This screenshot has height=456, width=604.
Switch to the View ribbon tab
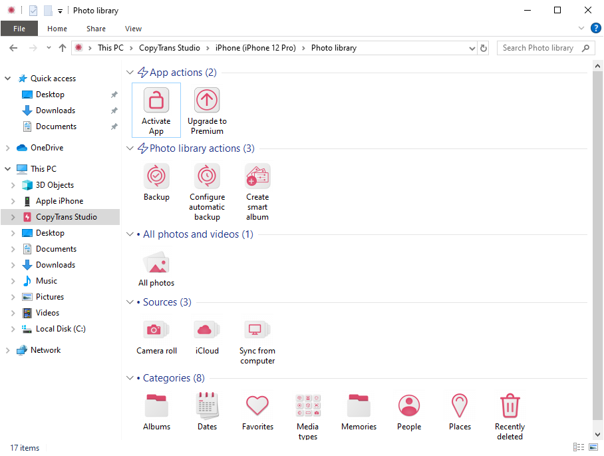point(133,29)
